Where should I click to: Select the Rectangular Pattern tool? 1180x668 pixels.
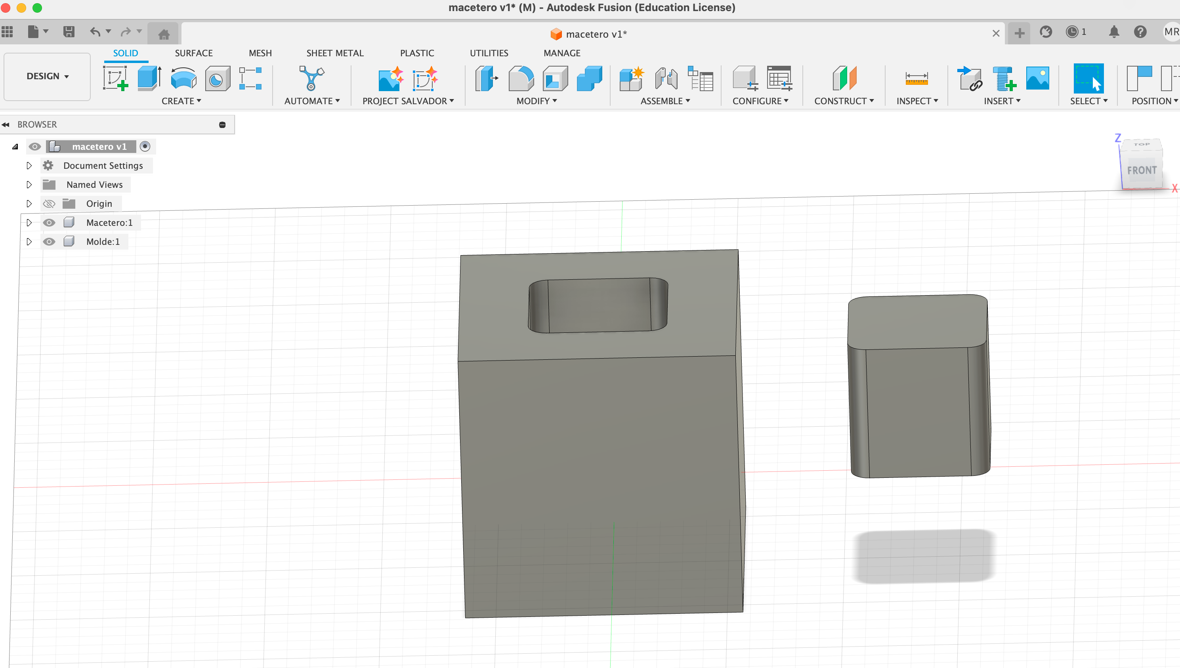pyautogui.click(x=250, y=78)
